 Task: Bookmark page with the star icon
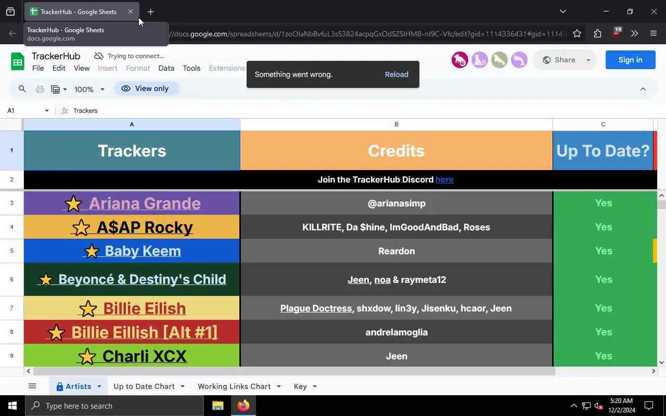(x=577, y=33)
